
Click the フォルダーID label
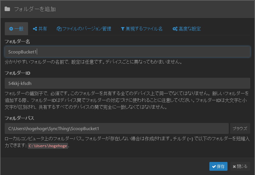pyautogui.click(x=17, y=73)
